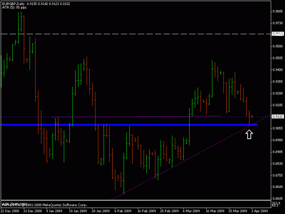
Task: Click the 0.8830 price axis label
Action: click(278, 164)
